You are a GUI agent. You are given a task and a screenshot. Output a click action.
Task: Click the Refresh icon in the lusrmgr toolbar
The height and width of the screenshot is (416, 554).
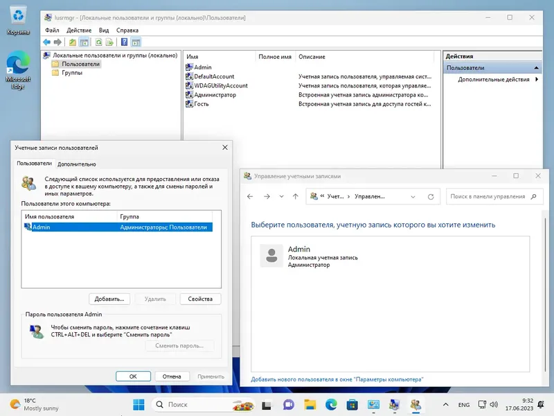(98, 42)
